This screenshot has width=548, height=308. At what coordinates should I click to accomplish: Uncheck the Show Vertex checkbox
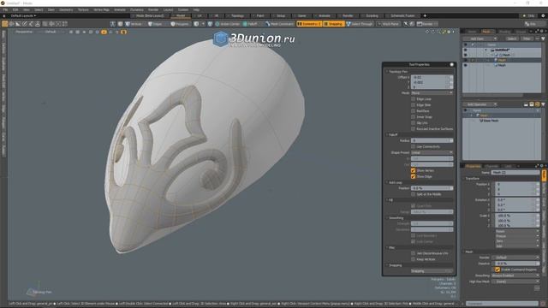(x=413, y=170)
